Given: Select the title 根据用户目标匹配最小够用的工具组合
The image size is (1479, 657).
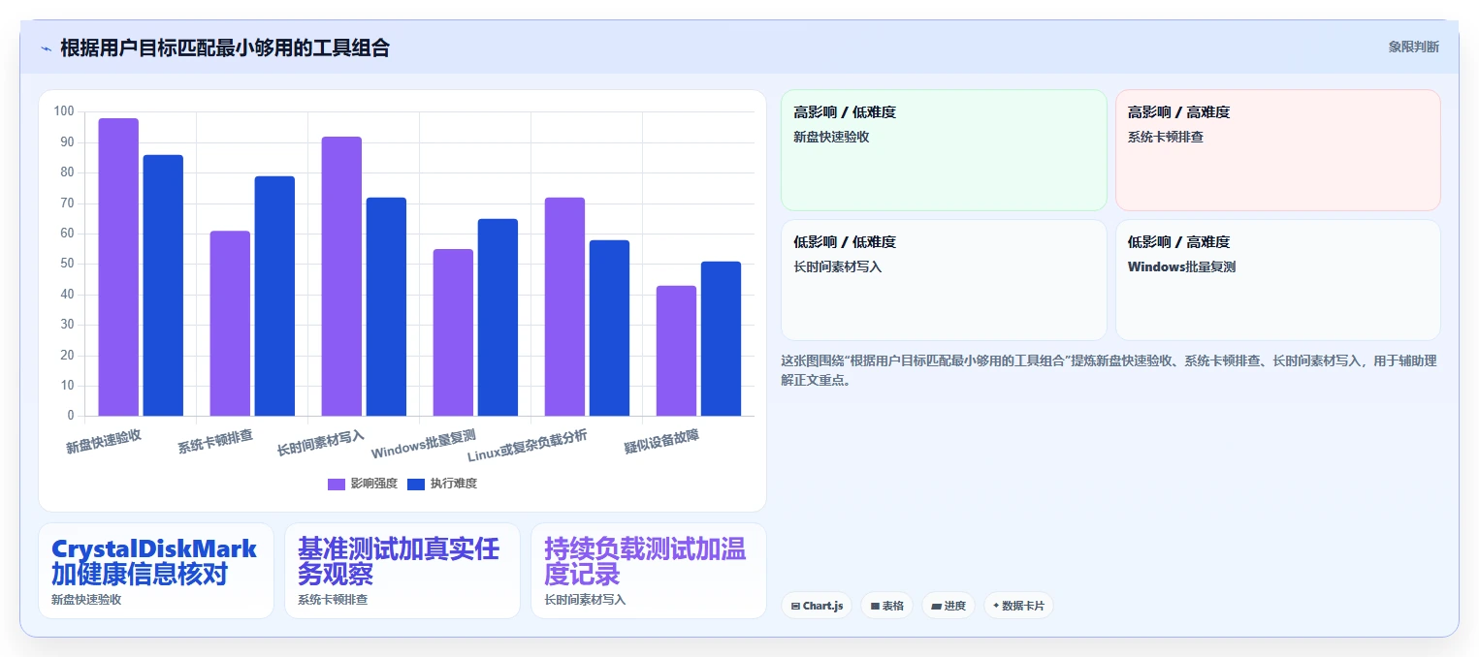Looking at the screenshot, I should pyautogui.click(x=225, y=47).
